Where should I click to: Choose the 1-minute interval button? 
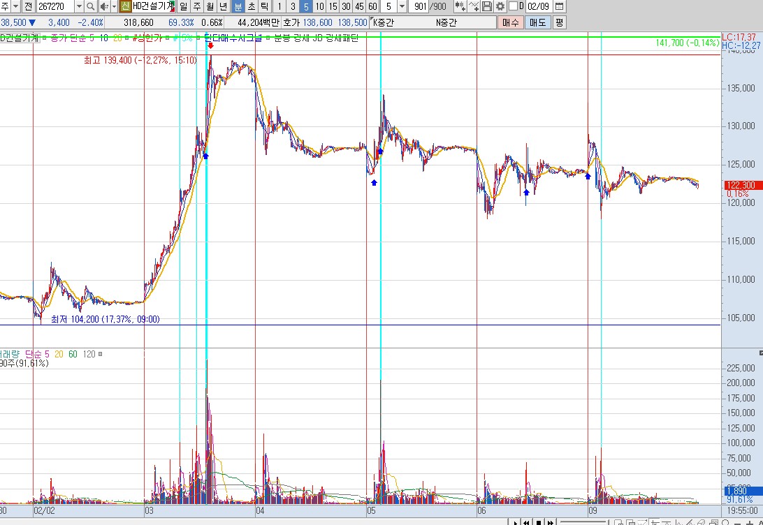click(279, 6)
